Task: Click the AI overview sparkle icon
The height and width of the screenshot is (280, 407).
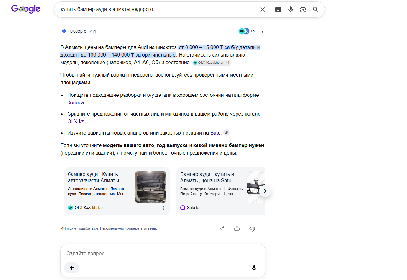Action: (x=64, y=31)
